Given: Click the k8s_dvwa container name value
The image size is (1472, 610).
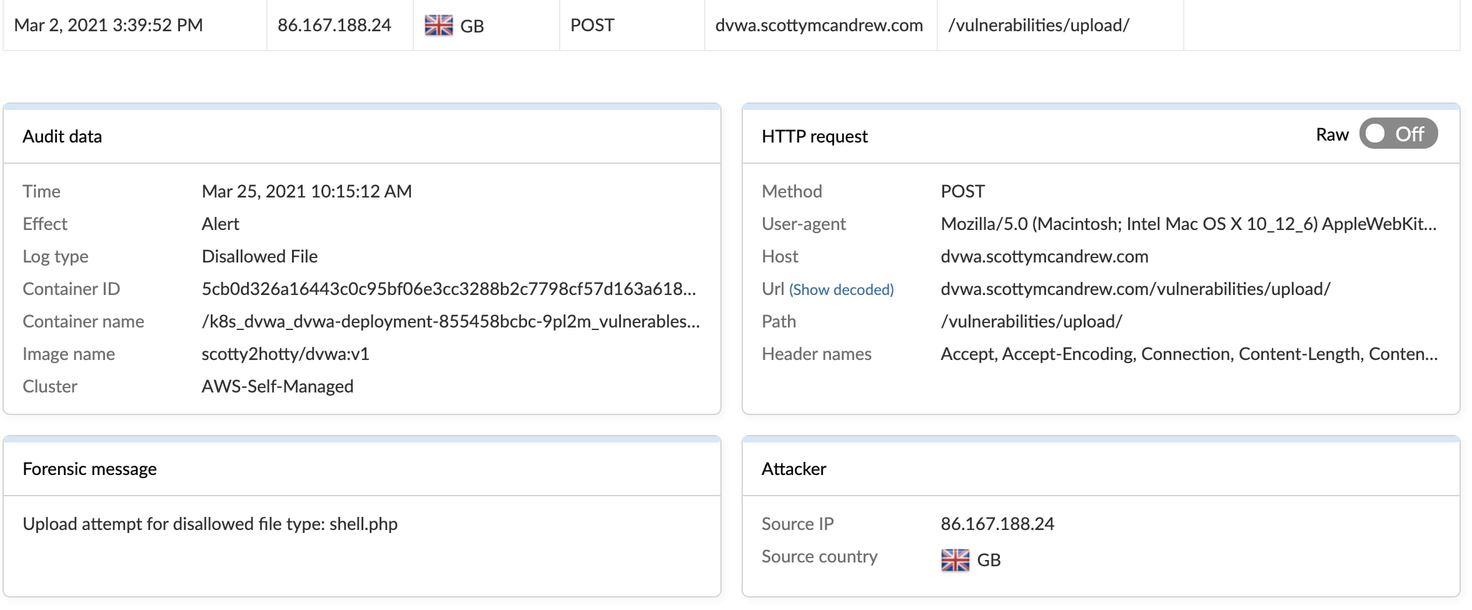Looking at the screenshot, I should point(451,321).
